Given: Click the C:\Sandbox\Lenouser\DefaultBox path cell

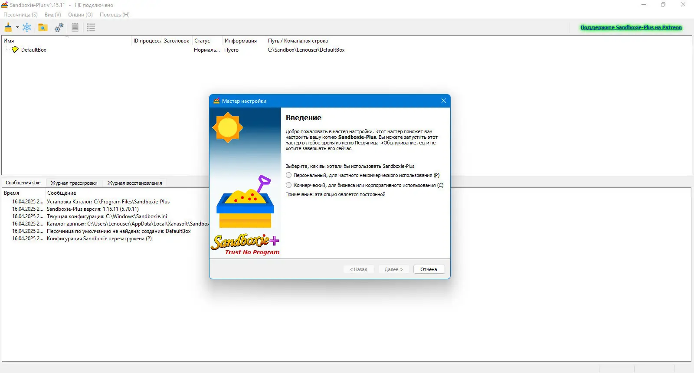Looking at the screenshot, I should pyautogui.click(x=306, y=50).
